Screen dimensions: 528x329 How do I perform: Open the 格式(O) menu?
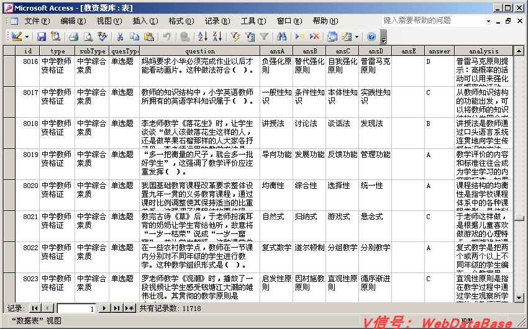tap(181, 21)
